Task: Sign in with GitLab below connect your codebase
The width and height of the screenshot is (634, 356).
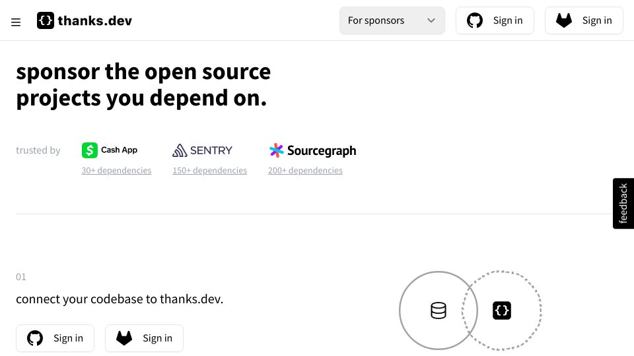Action: tap(145, 338)
